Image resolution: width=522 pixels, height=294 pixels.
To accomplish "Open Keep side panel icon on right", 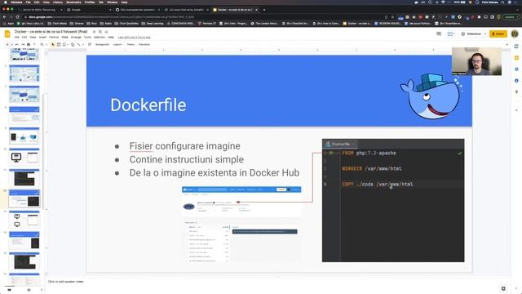I will click(516, 58).
